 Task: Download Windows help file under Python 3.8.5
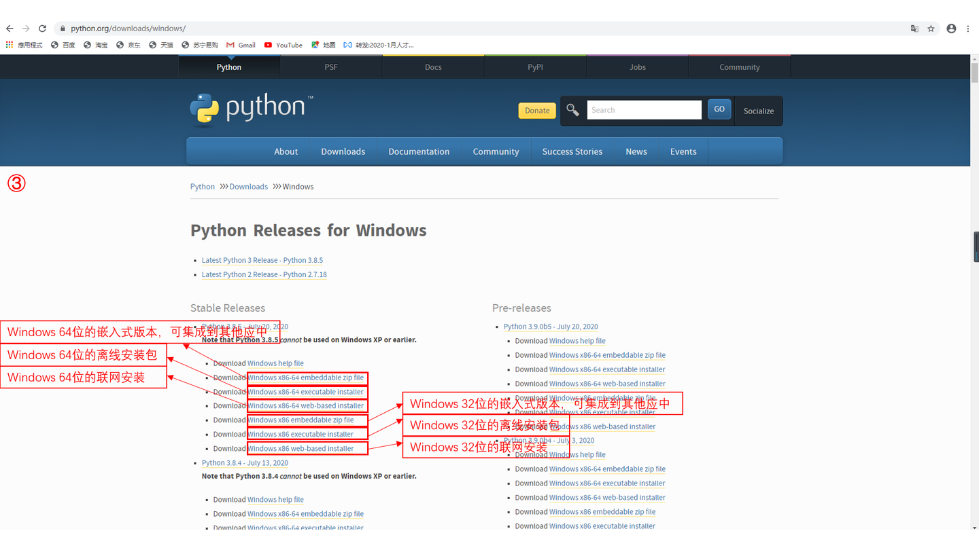click(275, 363)
